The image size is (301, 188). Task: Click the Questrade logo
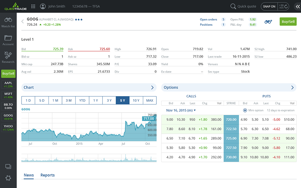pos(16,6)
